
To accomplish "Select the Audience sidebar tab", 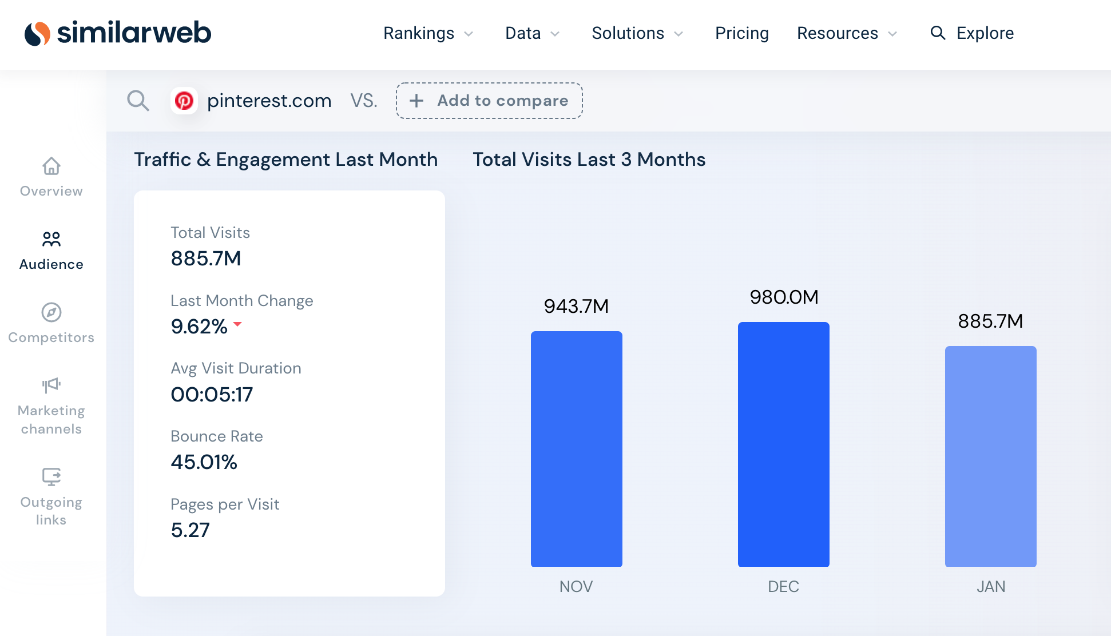I will pyautogui.click(x=51, y=251).
